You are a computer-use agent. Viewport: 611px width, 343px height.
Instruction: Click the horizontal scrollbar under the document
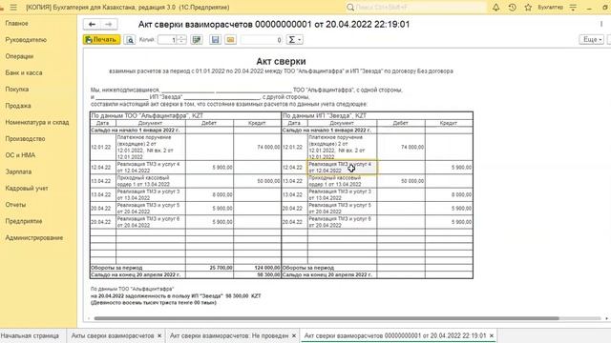[327, 318]
